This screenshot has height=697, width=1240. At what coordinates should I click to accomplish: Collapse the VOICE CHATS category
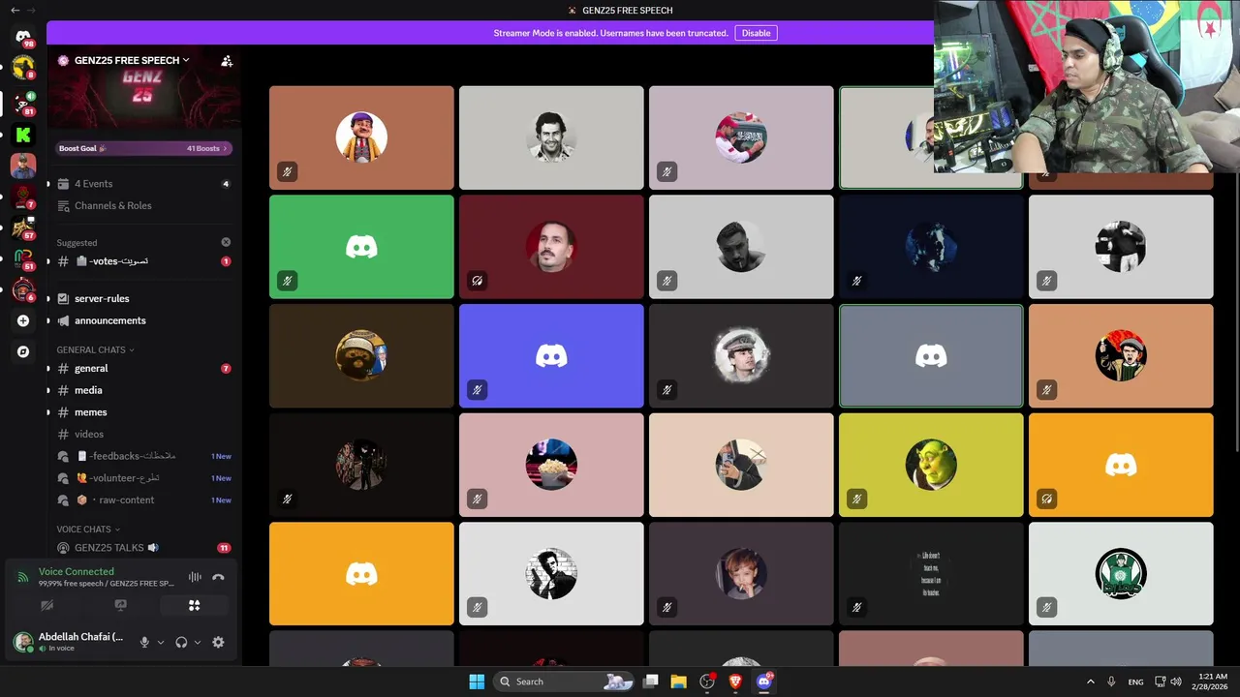(88, 530)
